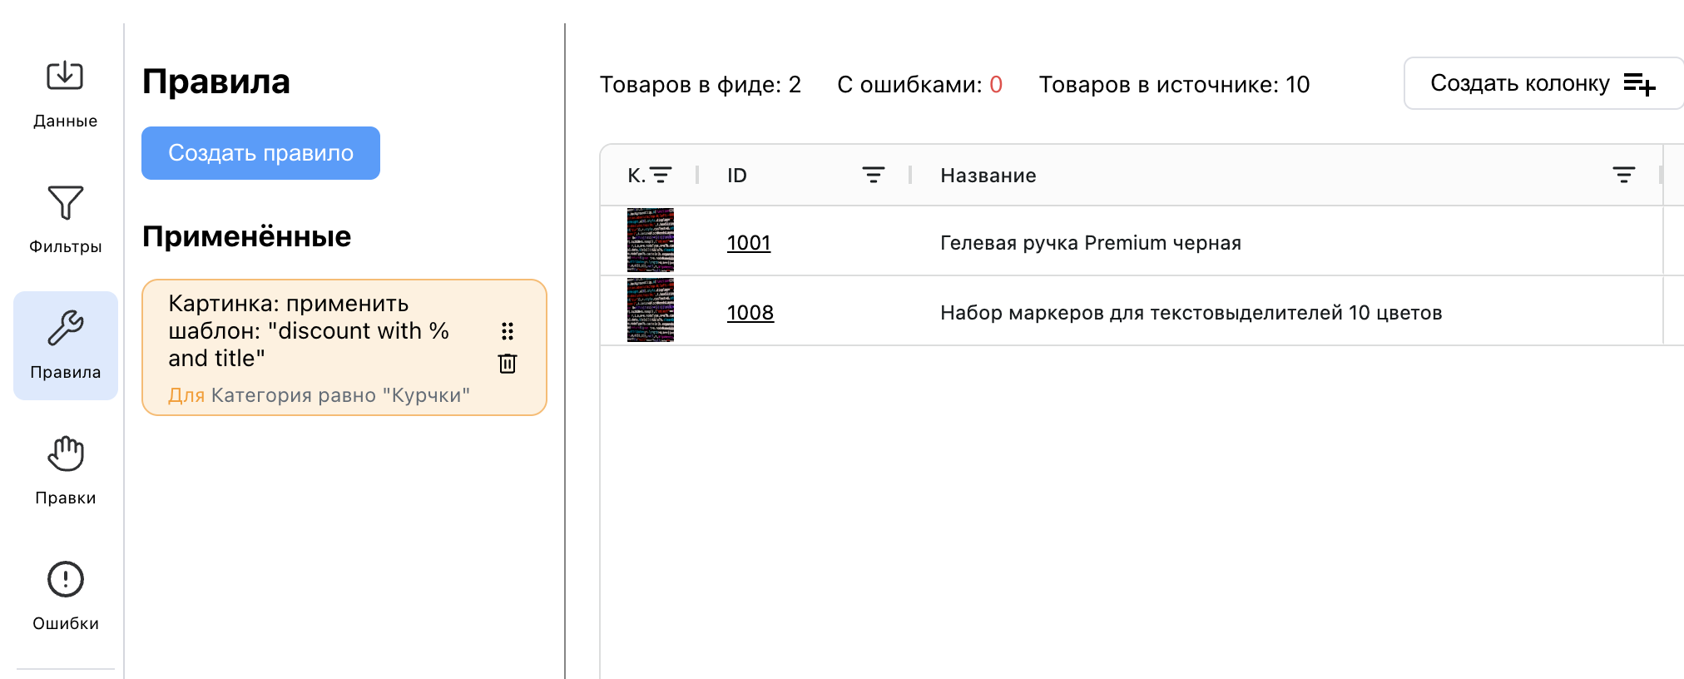Select the Правила wrench tab

tap(65, 344)
